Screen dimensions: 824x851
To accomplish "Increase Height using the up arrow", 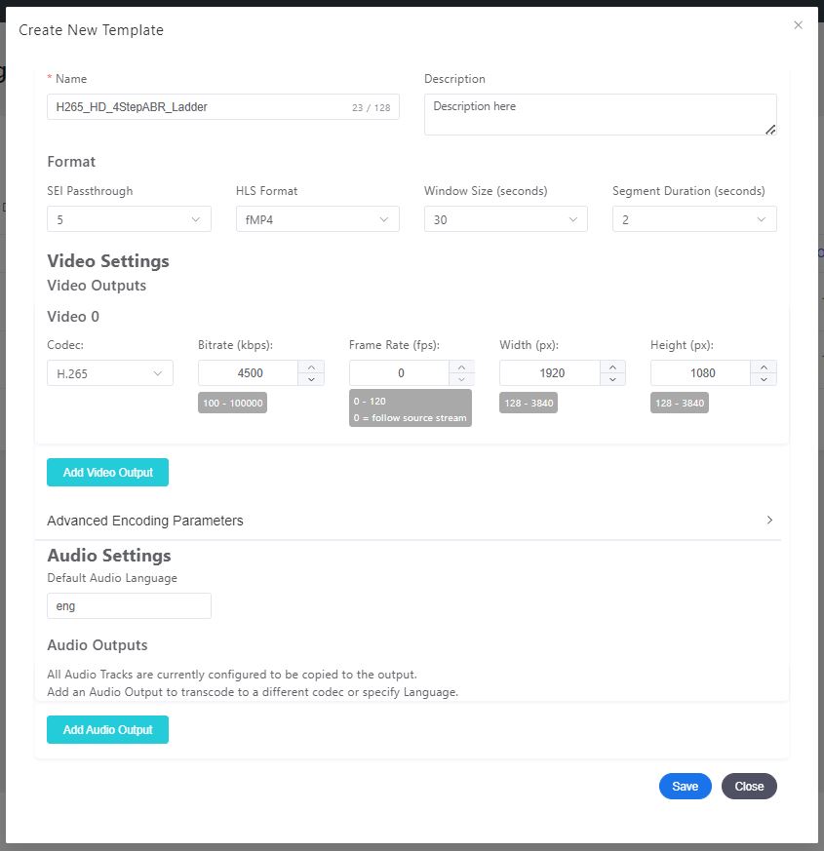I will click(x=764, y=367).
